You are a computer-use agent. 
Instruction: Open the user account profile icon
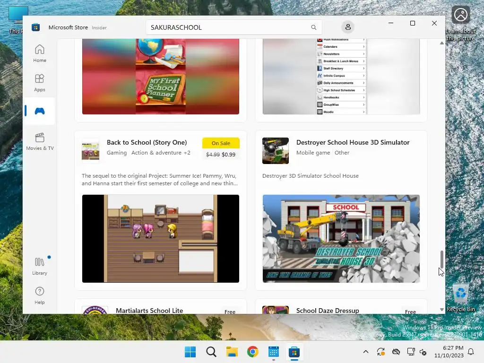pyautogui.click(x=348, y=27)
